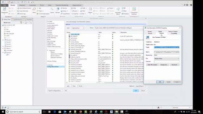Image resolution: width=203 pixels, height=114 pixels.
Task: Open the Sort dropdown in Options dialog
Action: point(78,28)
